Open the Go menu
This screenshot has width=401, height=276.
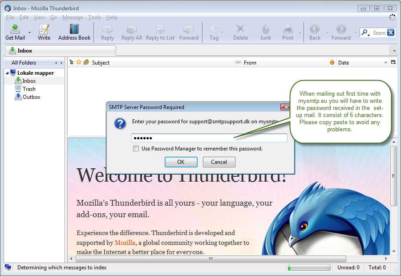pos(53,17)
